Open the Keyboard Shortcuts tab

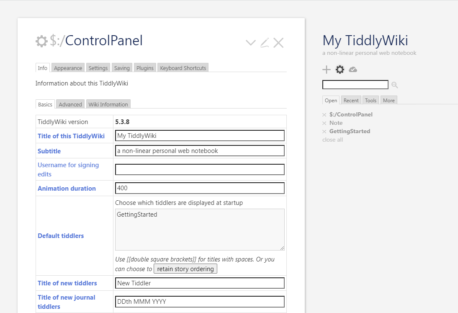point(183,68)
